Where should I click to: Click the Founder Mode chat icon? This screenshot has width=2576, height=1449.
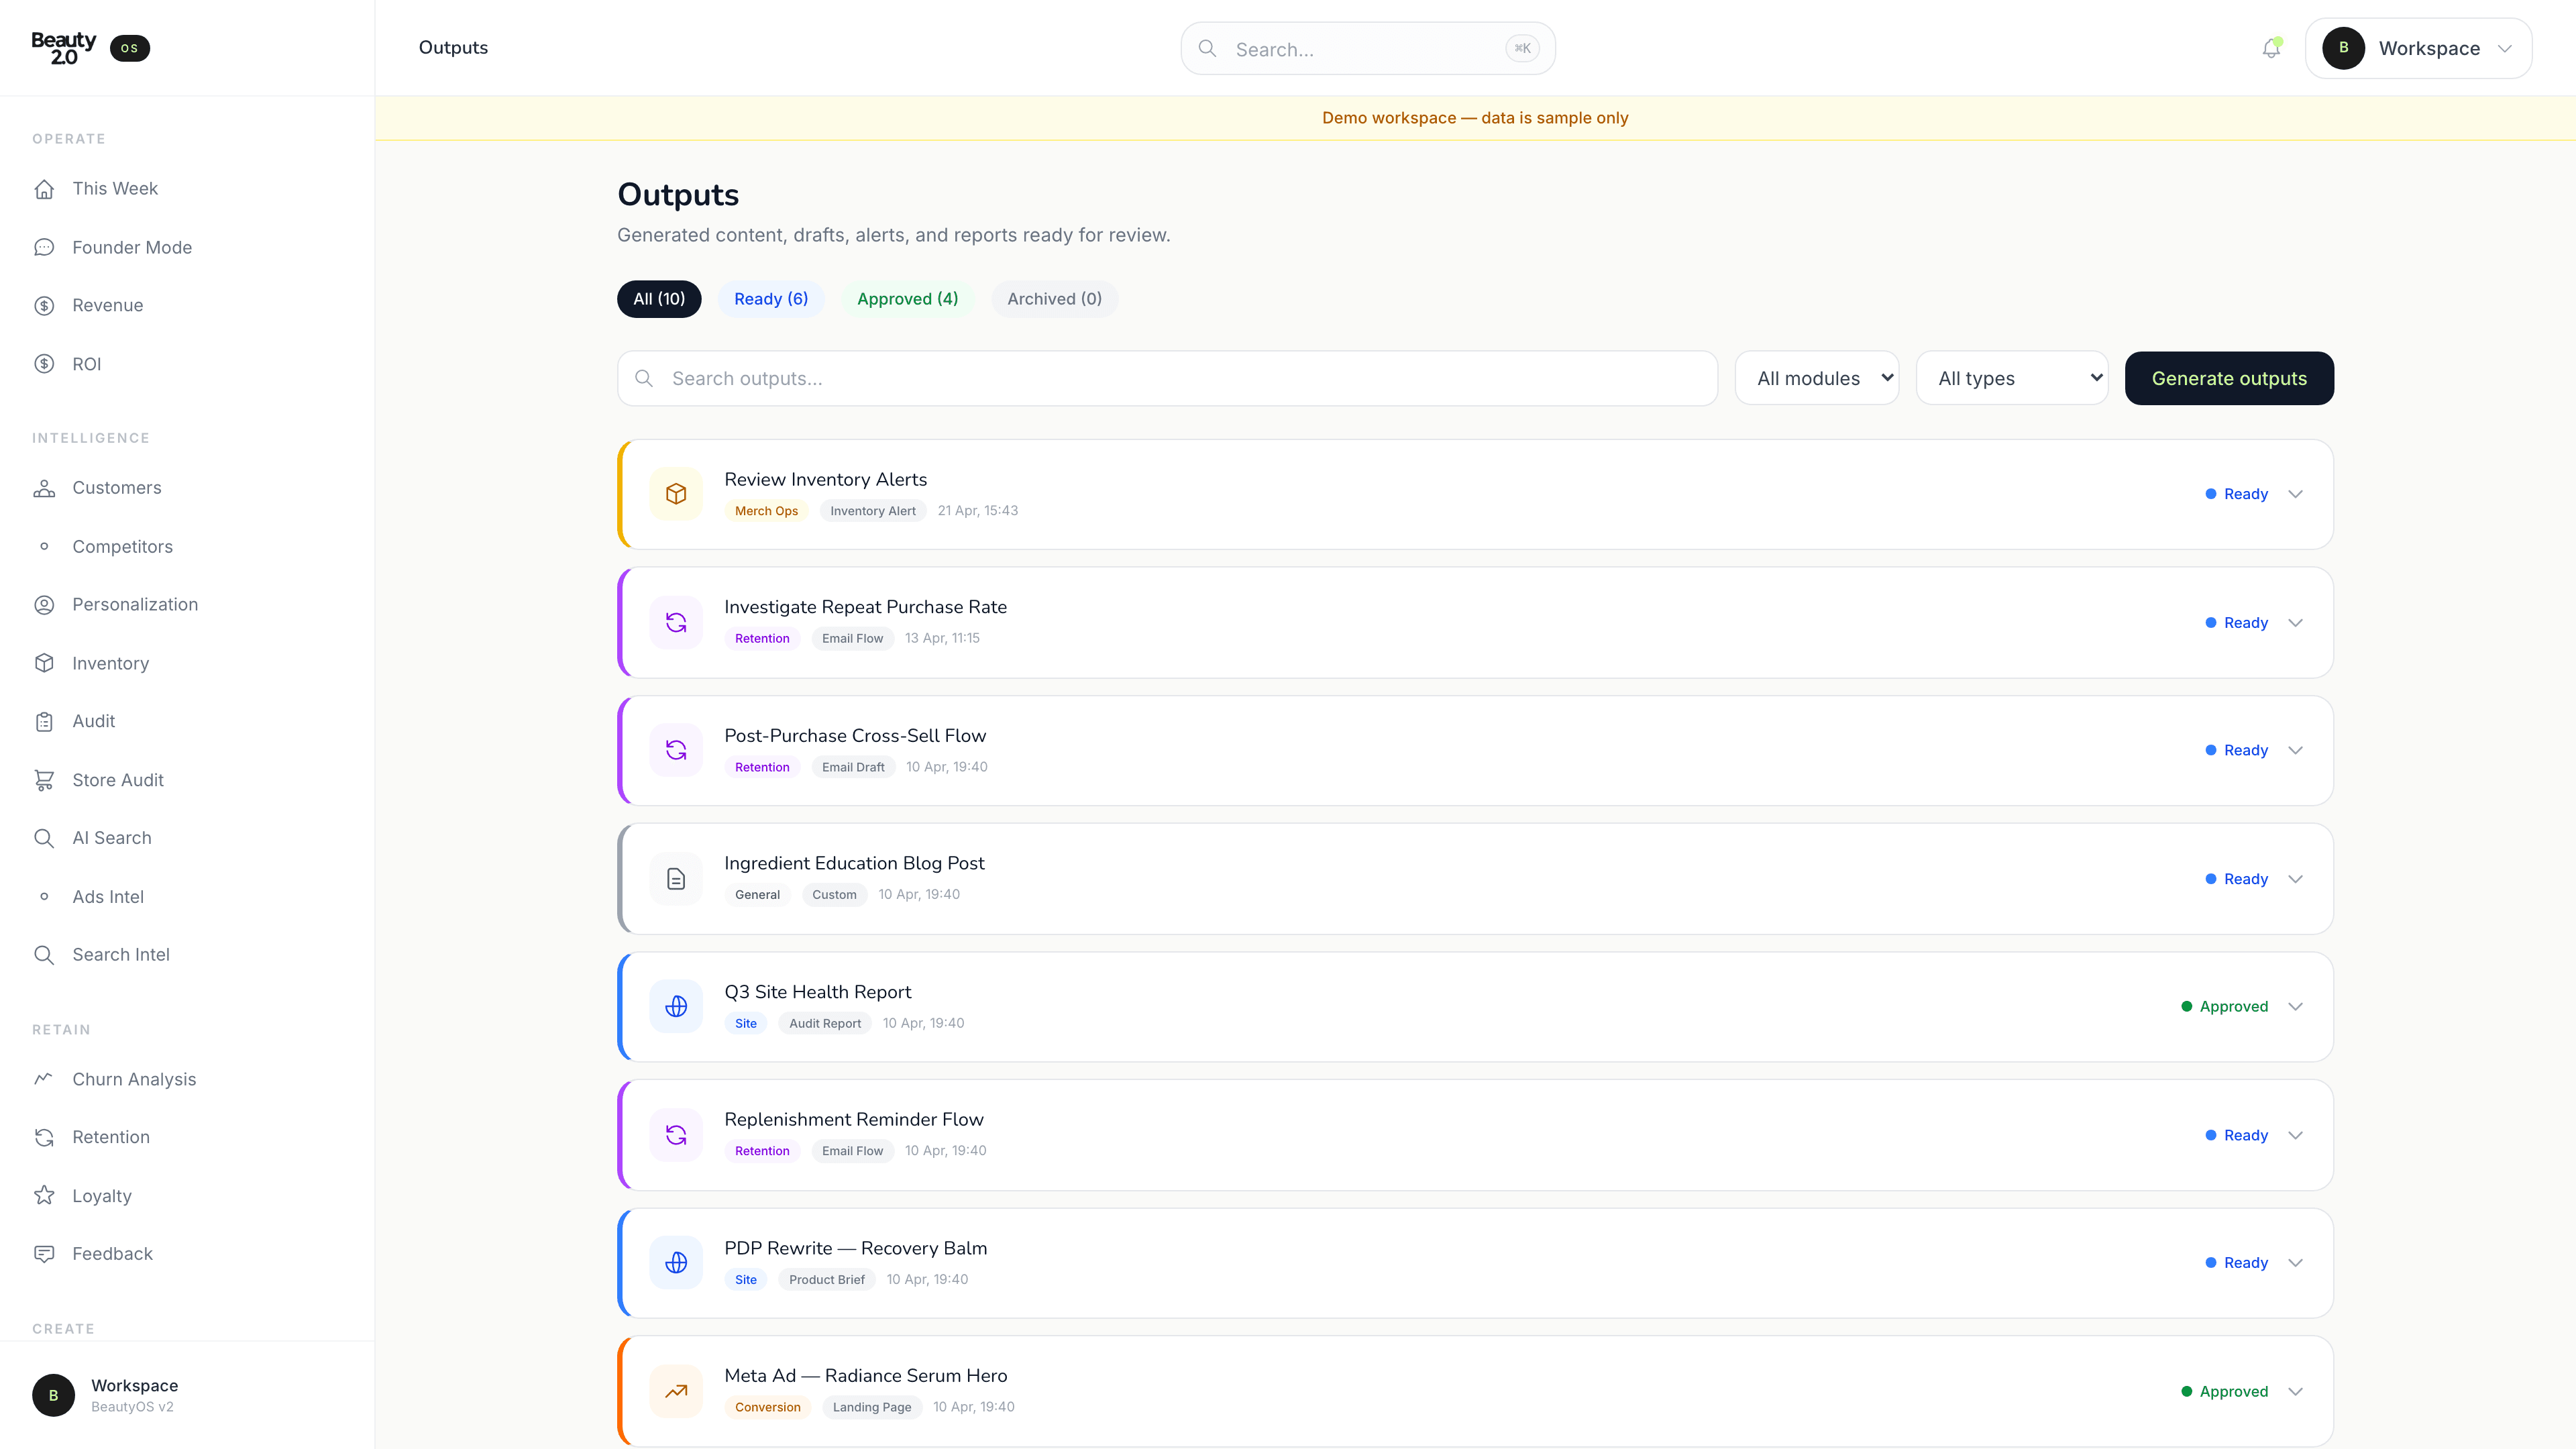pos(44,247)
